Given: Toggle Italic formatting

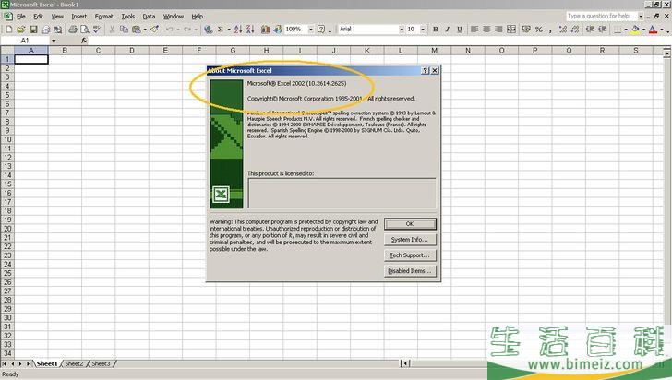Looking at the screenshot, I should click(x=448, y=30).
